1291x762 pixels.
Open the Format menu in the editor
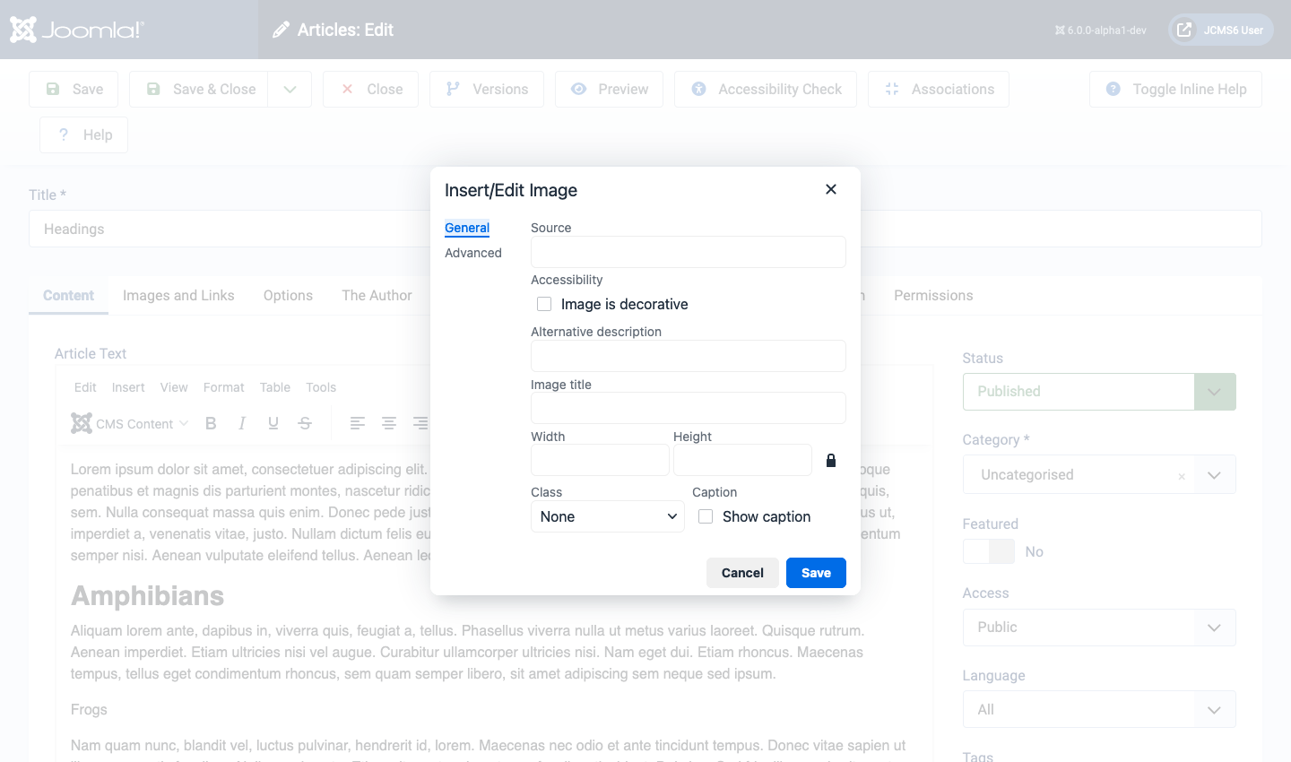223,386
